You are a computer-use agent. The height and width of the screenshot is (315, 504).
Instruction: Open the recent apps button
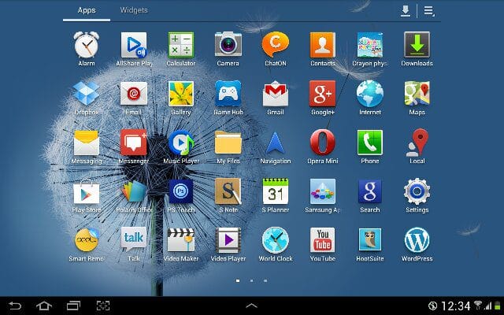pos(73,306)
